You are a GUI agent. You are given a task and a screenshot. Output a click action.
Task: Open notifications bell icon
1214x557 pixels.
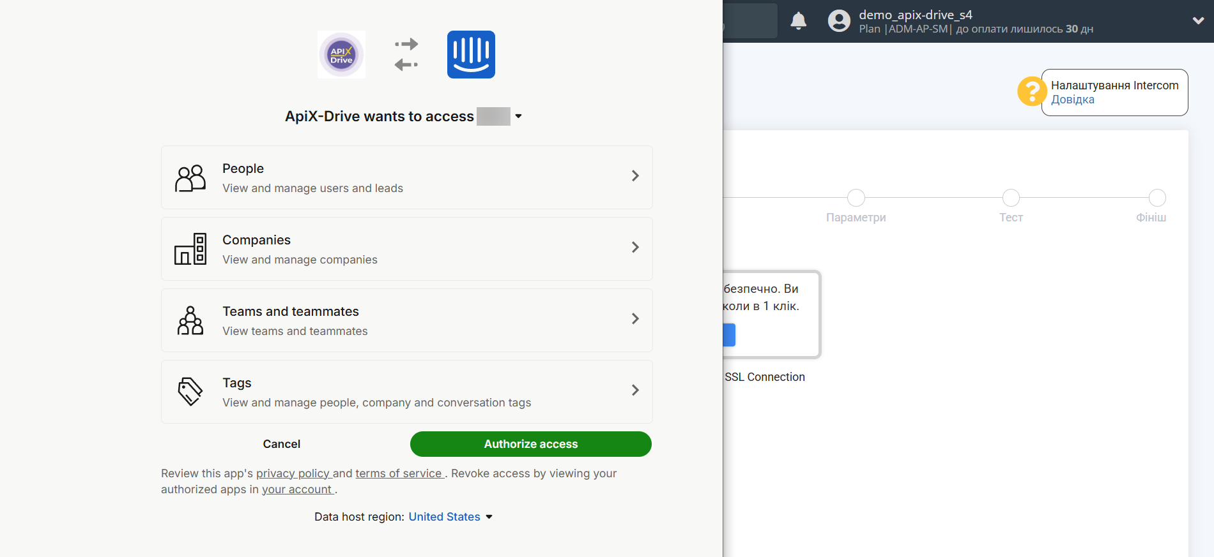coord(798,21)
